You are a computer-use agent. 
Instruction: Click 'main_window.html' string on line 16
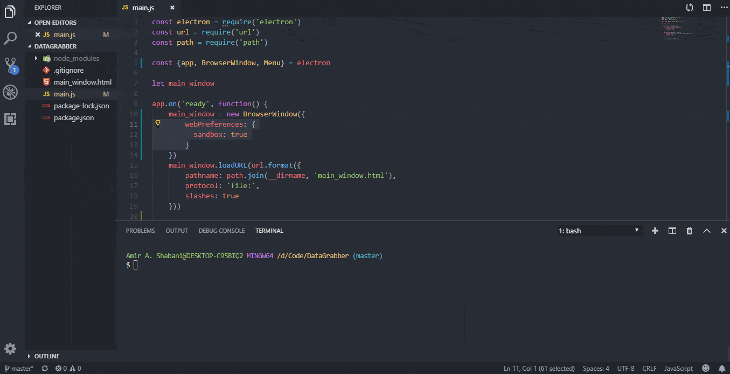click(351, 176)
